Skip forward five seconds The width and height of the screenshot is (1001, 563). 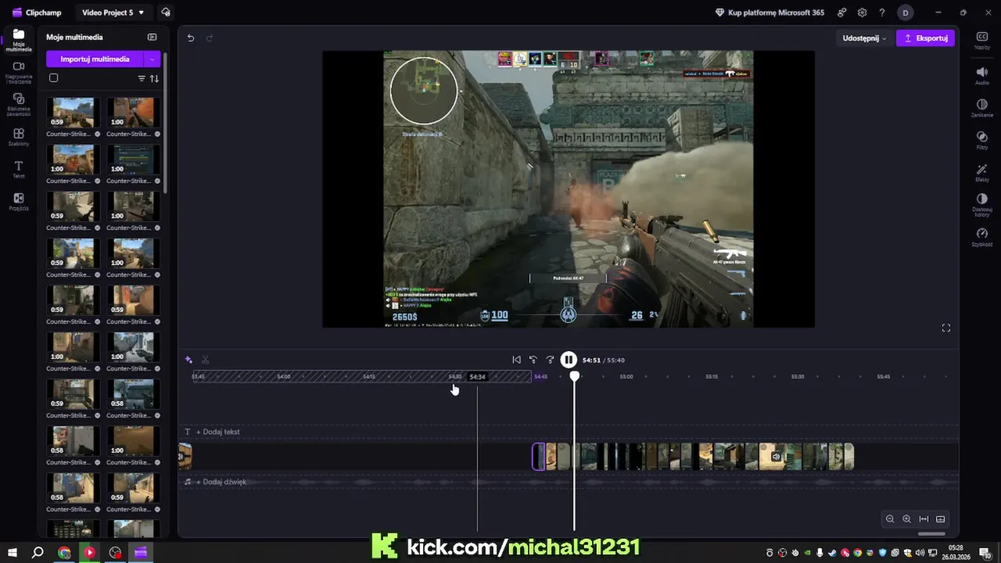click(550, 360)
